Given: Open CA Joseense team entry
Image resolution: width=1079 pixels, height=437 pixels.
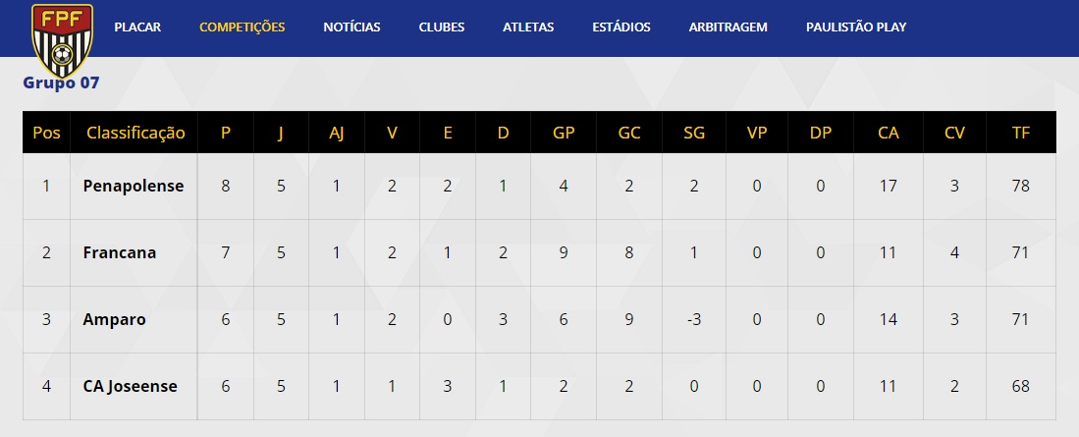Looking at the screenshot, I should [130, 386].
